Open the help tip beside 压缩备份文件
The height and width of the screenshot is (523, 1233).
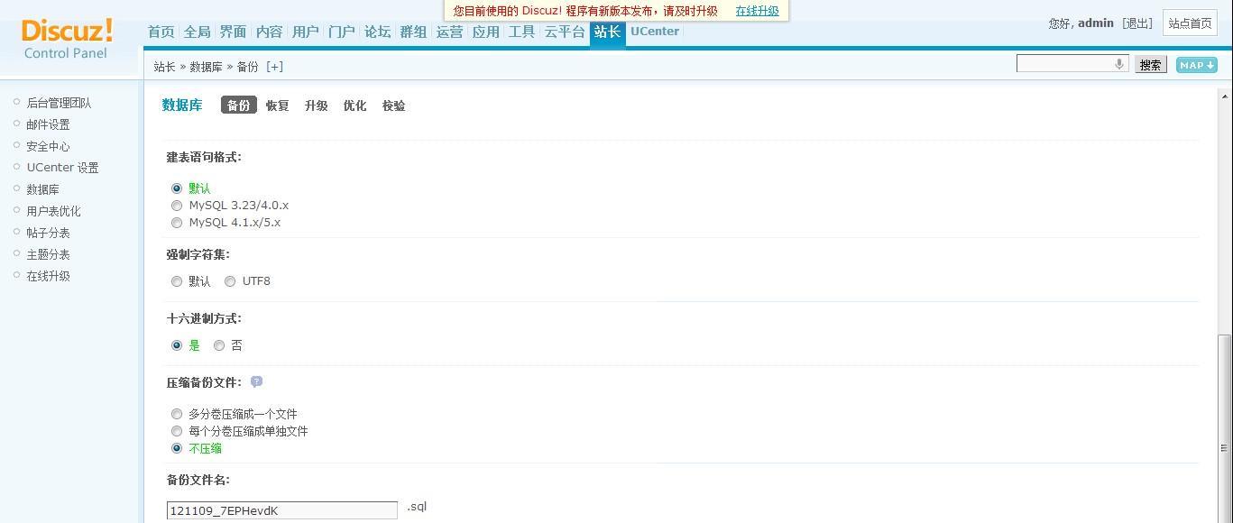pyautogui.click(x=256, y=382)
